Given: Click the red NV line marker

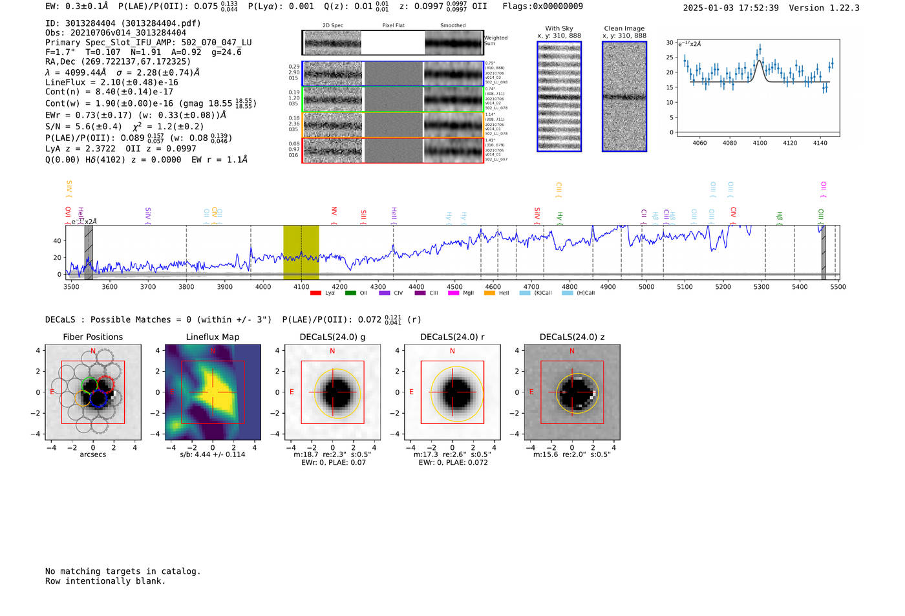Looking at the screenshot, I should pos(334,215).
